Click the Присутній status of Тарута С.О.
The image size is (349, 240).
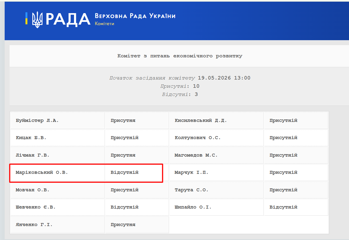click(283, 190)
